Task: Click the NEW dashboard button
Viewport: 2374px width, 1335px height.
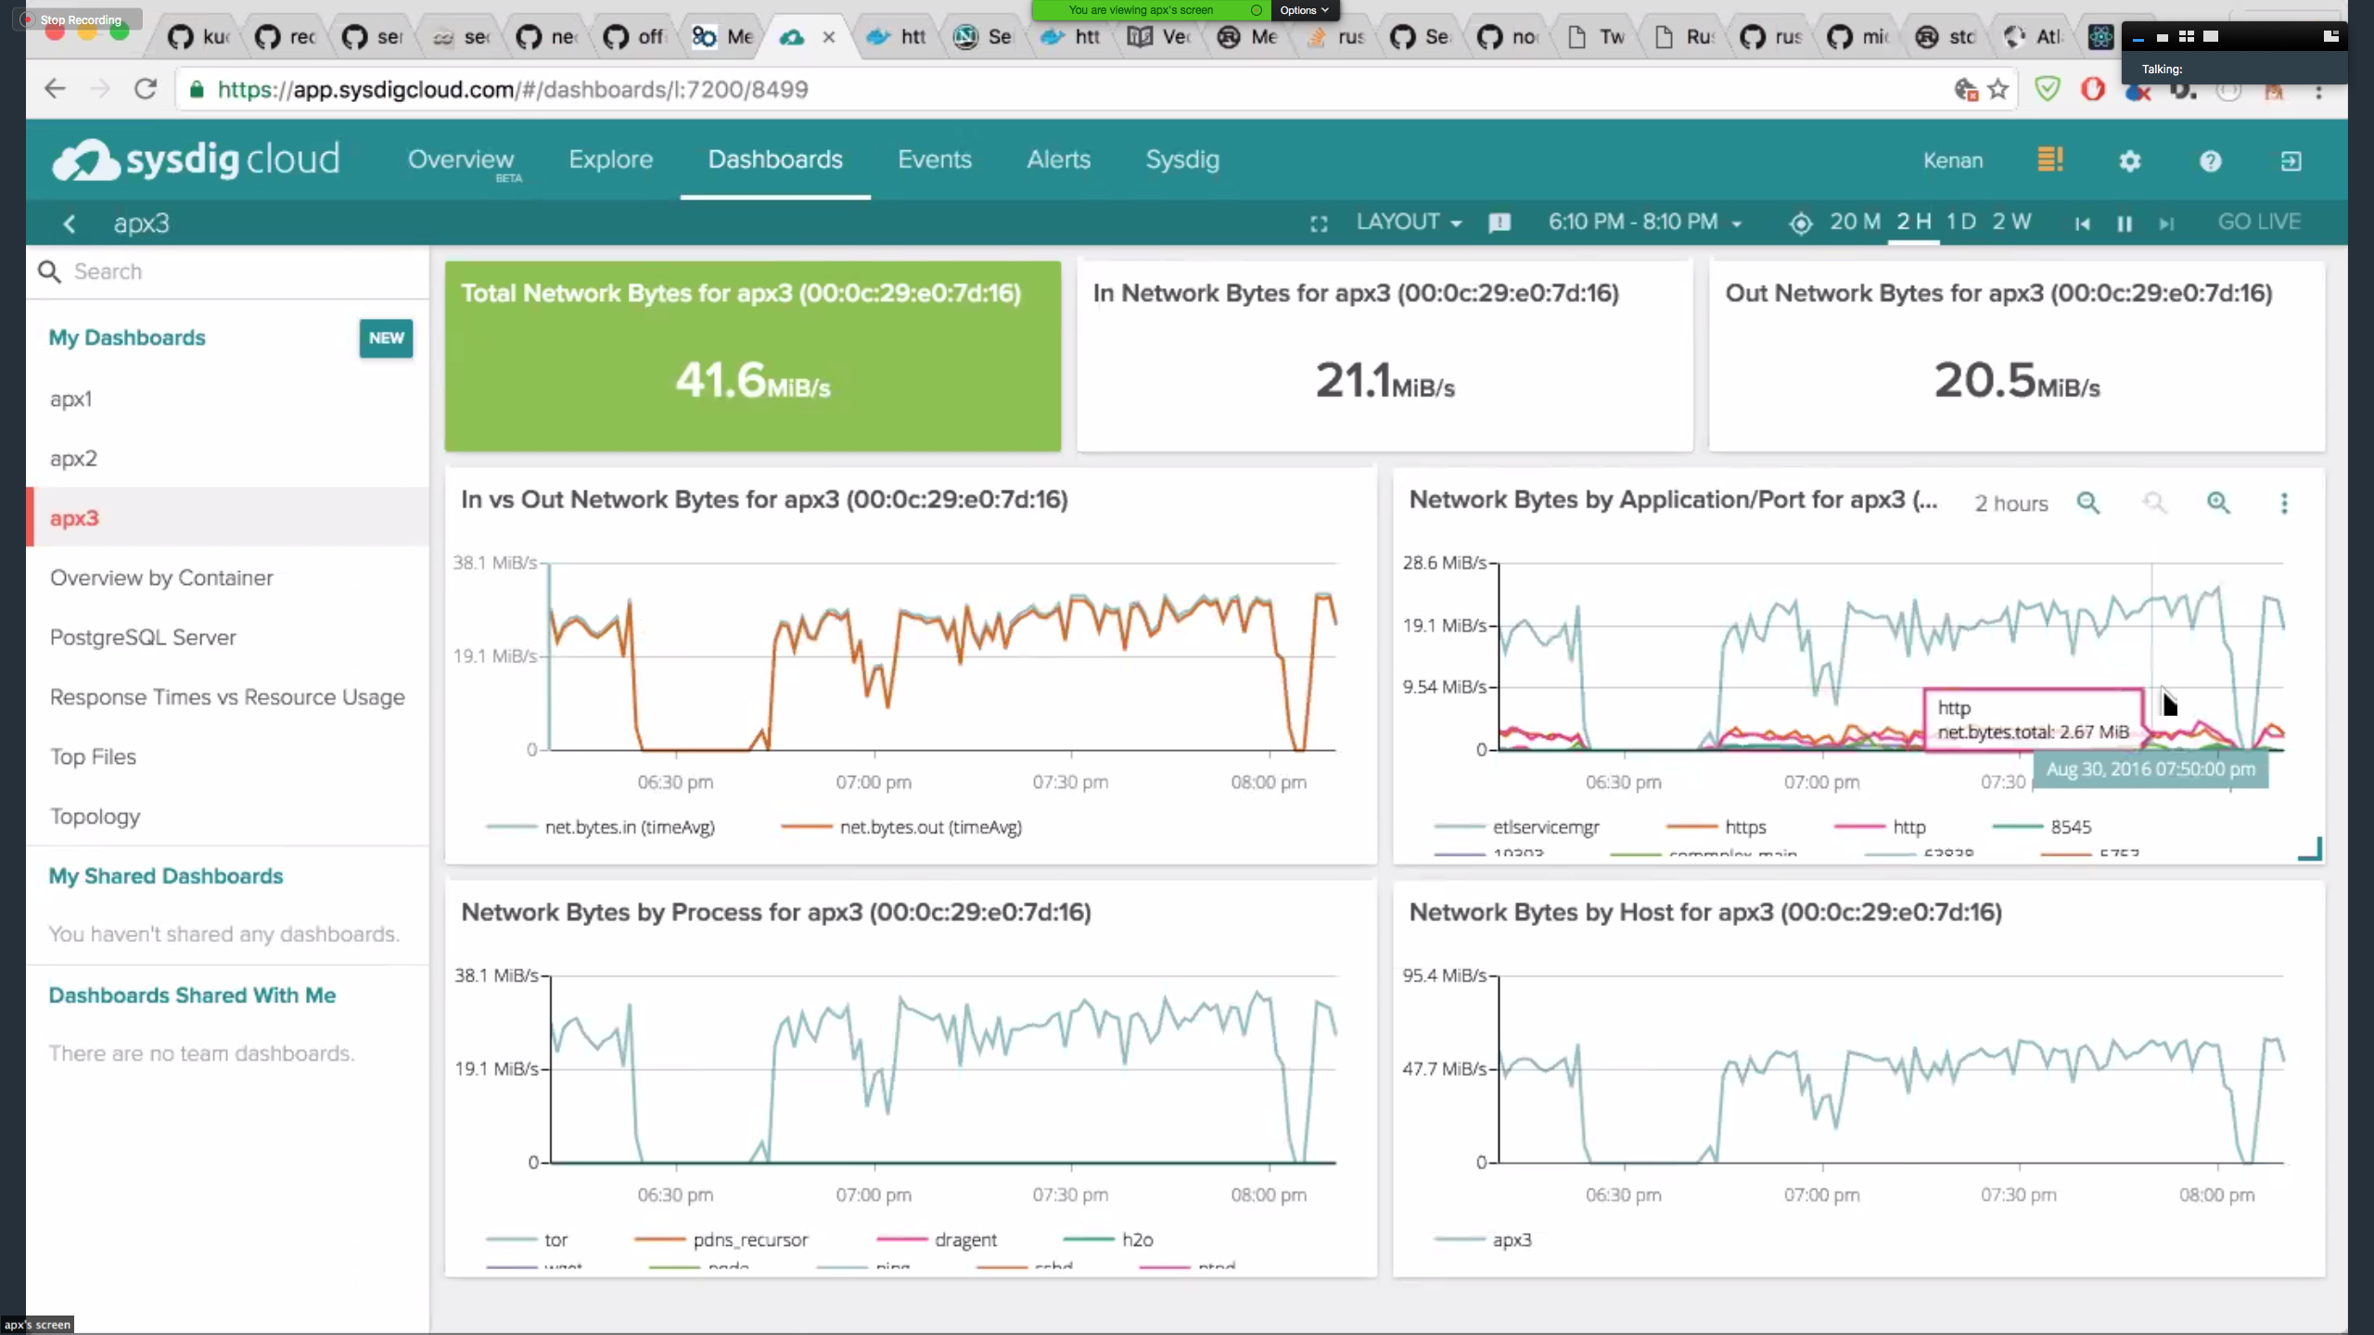Action: click(x=386, y=338)
